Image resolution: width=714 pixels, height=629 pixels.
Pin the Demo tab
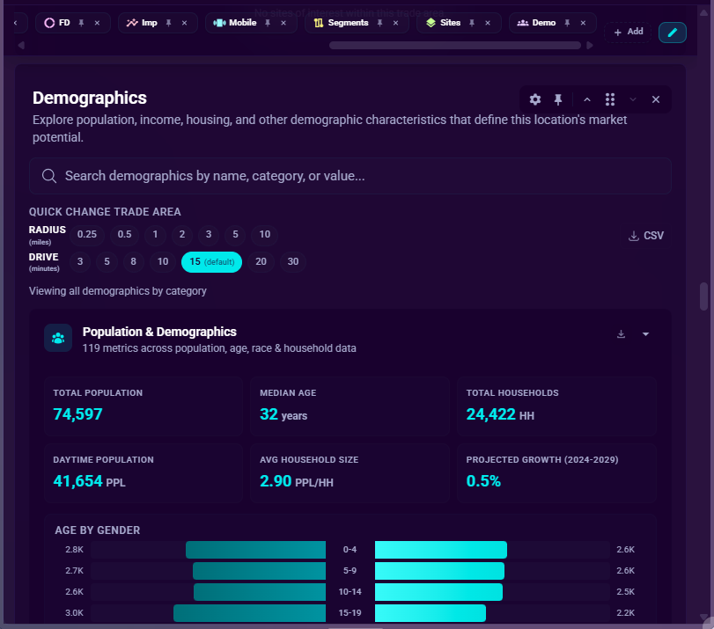[x=567, y=23]
